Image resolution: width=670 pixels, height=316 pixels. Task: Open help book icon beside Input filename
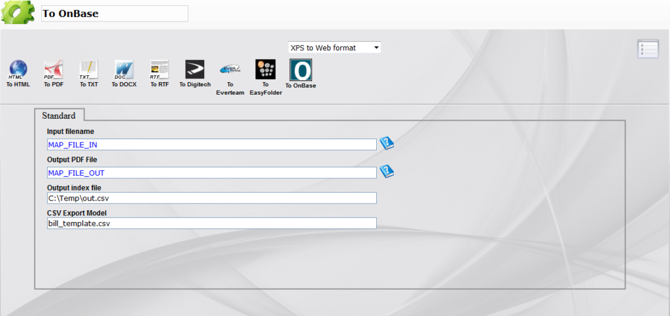coord(387,144)
